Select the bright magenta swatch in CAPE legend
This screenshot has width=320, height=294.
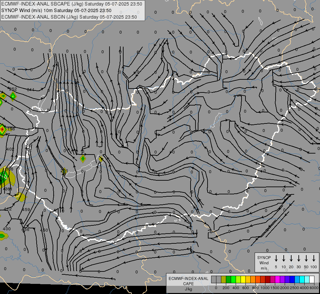[278, 279]
